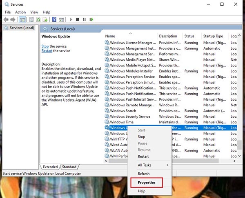Select Windows Management Service row

coord(171,54)
